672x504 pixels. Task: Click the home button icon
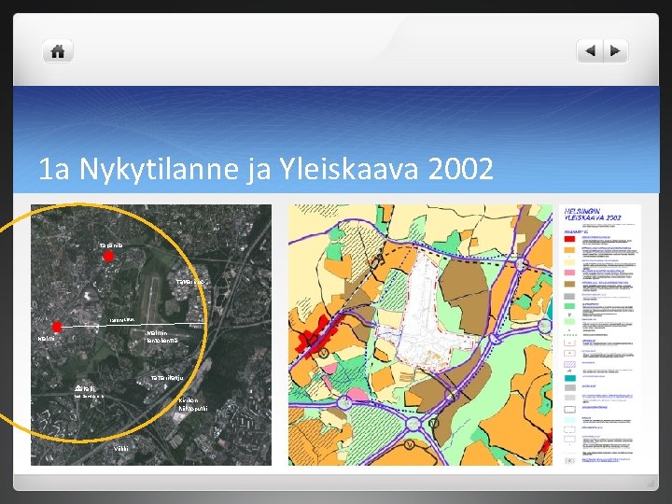coord(58,51)
